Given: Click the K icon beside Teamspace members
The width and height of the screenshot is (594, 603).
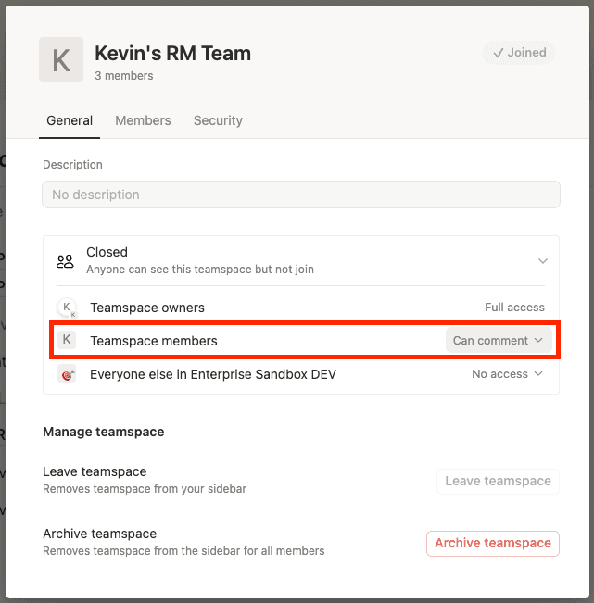Looking at the screenshot, I should tap(67, 340).
